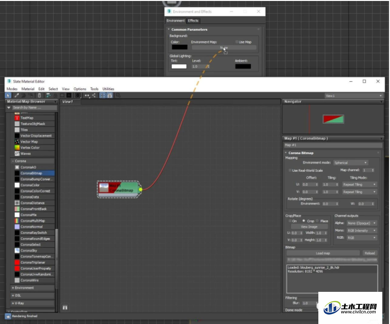
Task: Open Background Color black swatch
Action: [179, 47]
